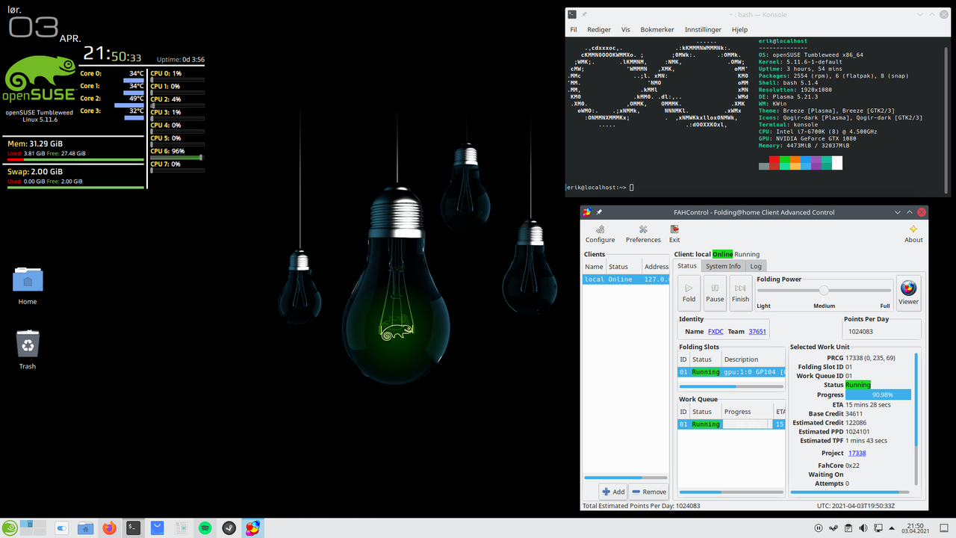Open the Configure dialog in FAHControl
Viewport: 956px width, 538px height.
pos(600,232)
